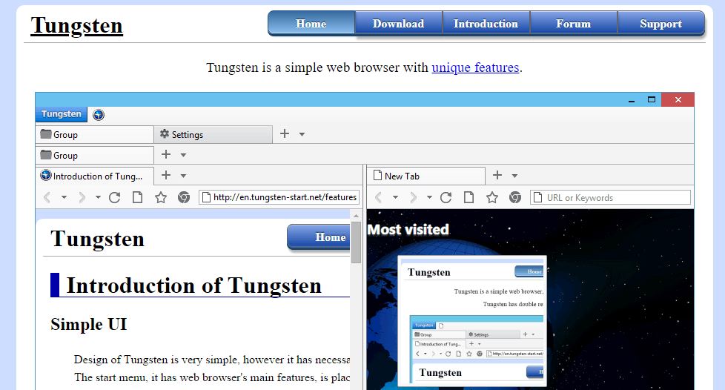Open forward history dropdown in right pane
Image resolution: width=725 pixels, height=390 pixels.
click(429, 197)
